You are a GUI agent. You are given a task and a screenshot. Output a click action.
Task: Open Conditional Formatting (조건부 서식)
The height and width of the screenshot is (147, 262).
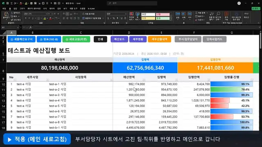131,16
